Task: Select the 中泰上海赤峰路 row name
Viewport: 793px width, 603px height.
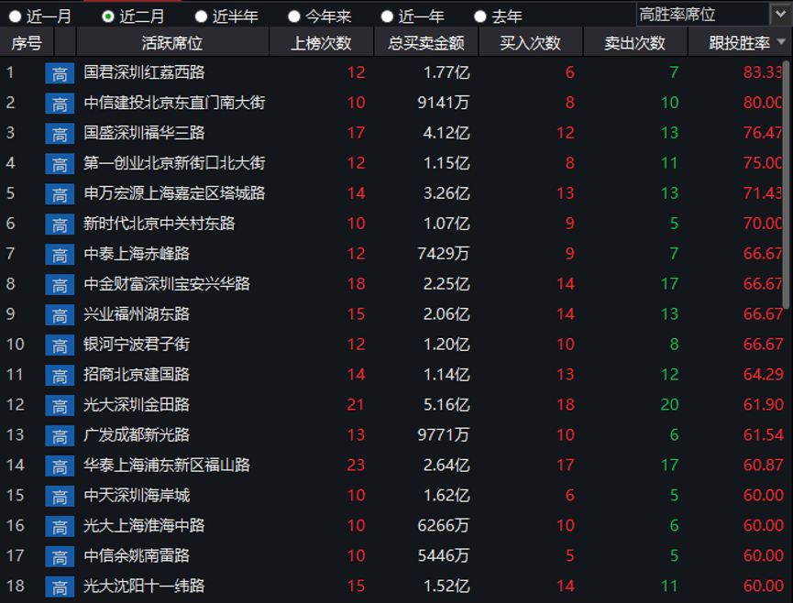Action: [137, 254]
